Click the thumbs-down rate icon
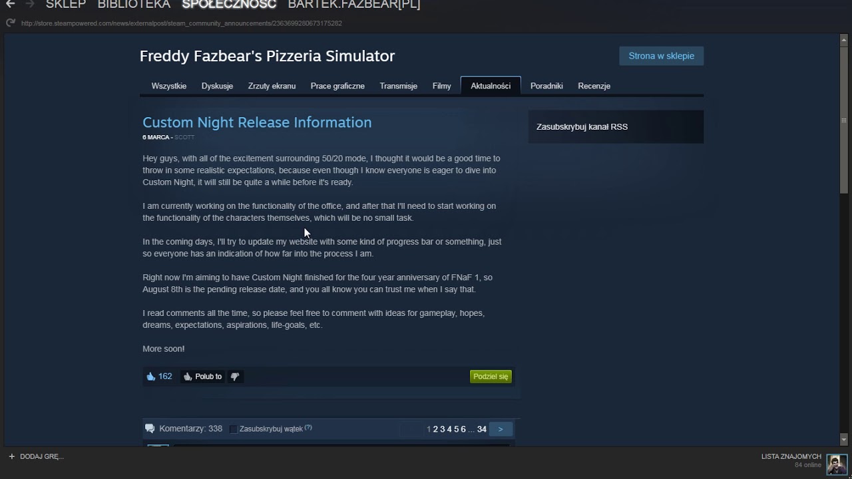This screenshot has height=479, width=852. click(x=235, y=377)
